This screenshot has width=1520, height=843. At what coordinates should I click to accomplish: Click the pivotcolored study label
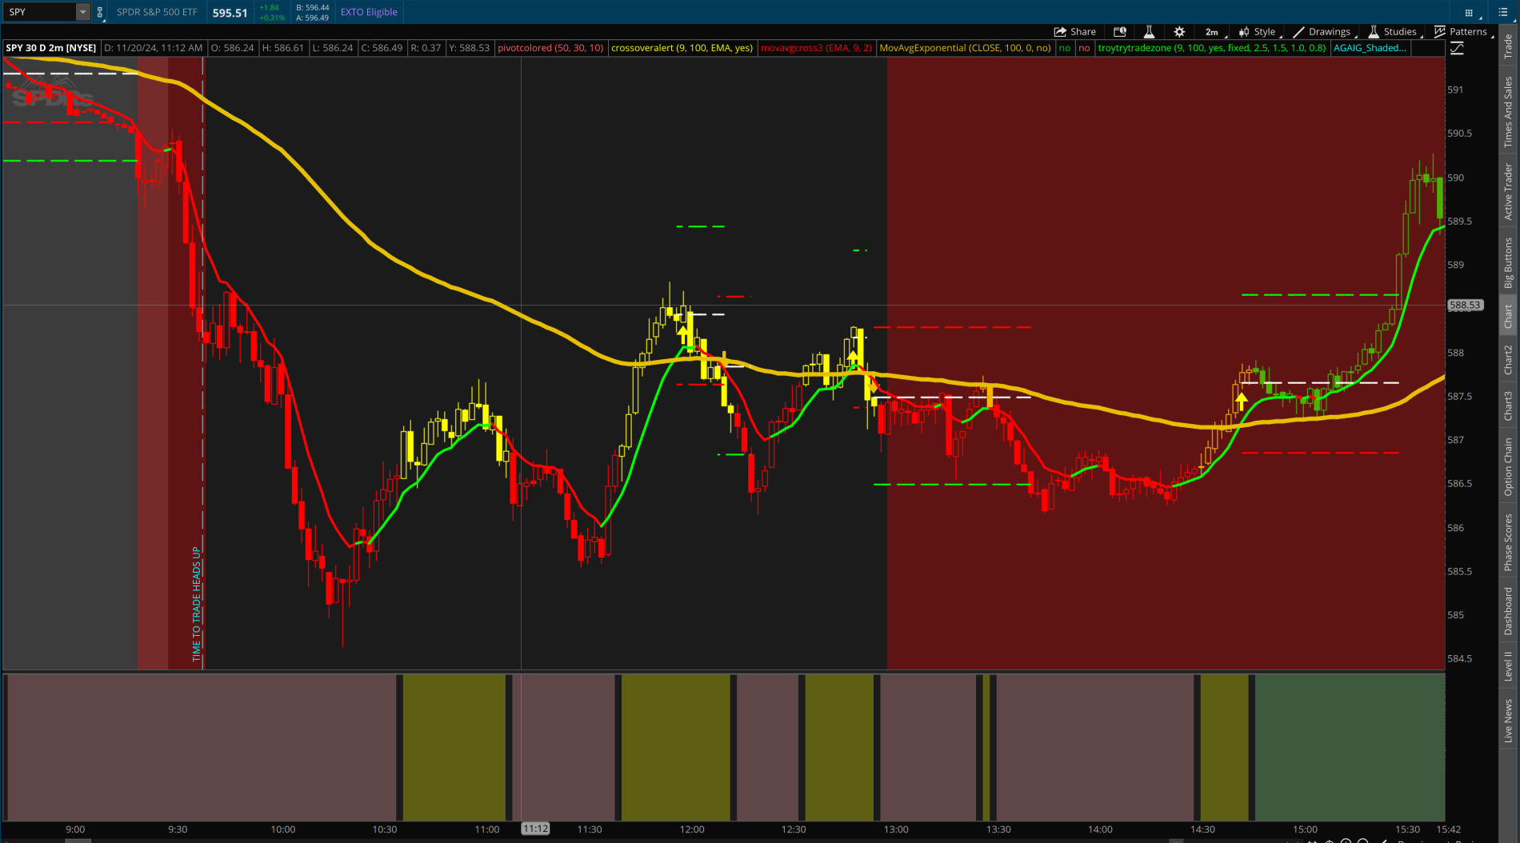click(550, 48)
